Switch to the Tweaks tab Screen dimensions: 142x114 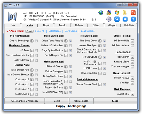[62, 25]
